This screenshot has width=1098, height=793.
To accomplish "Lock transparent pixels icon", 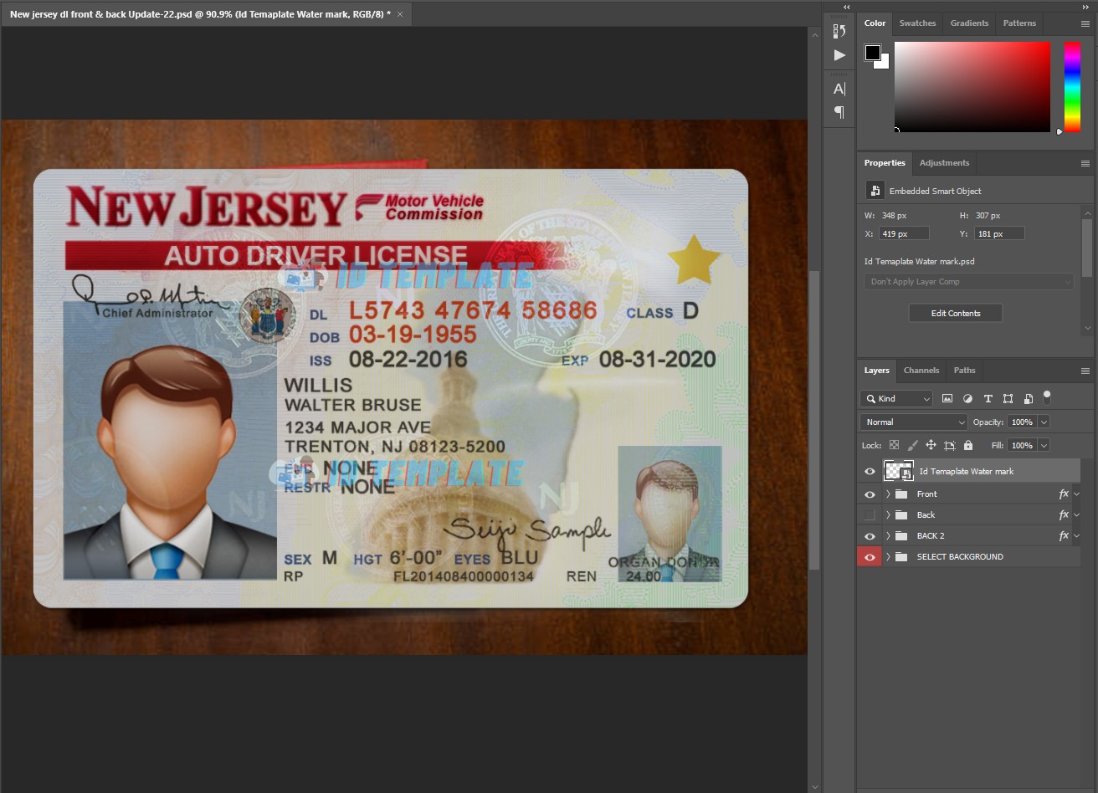I will click(895, 446).
